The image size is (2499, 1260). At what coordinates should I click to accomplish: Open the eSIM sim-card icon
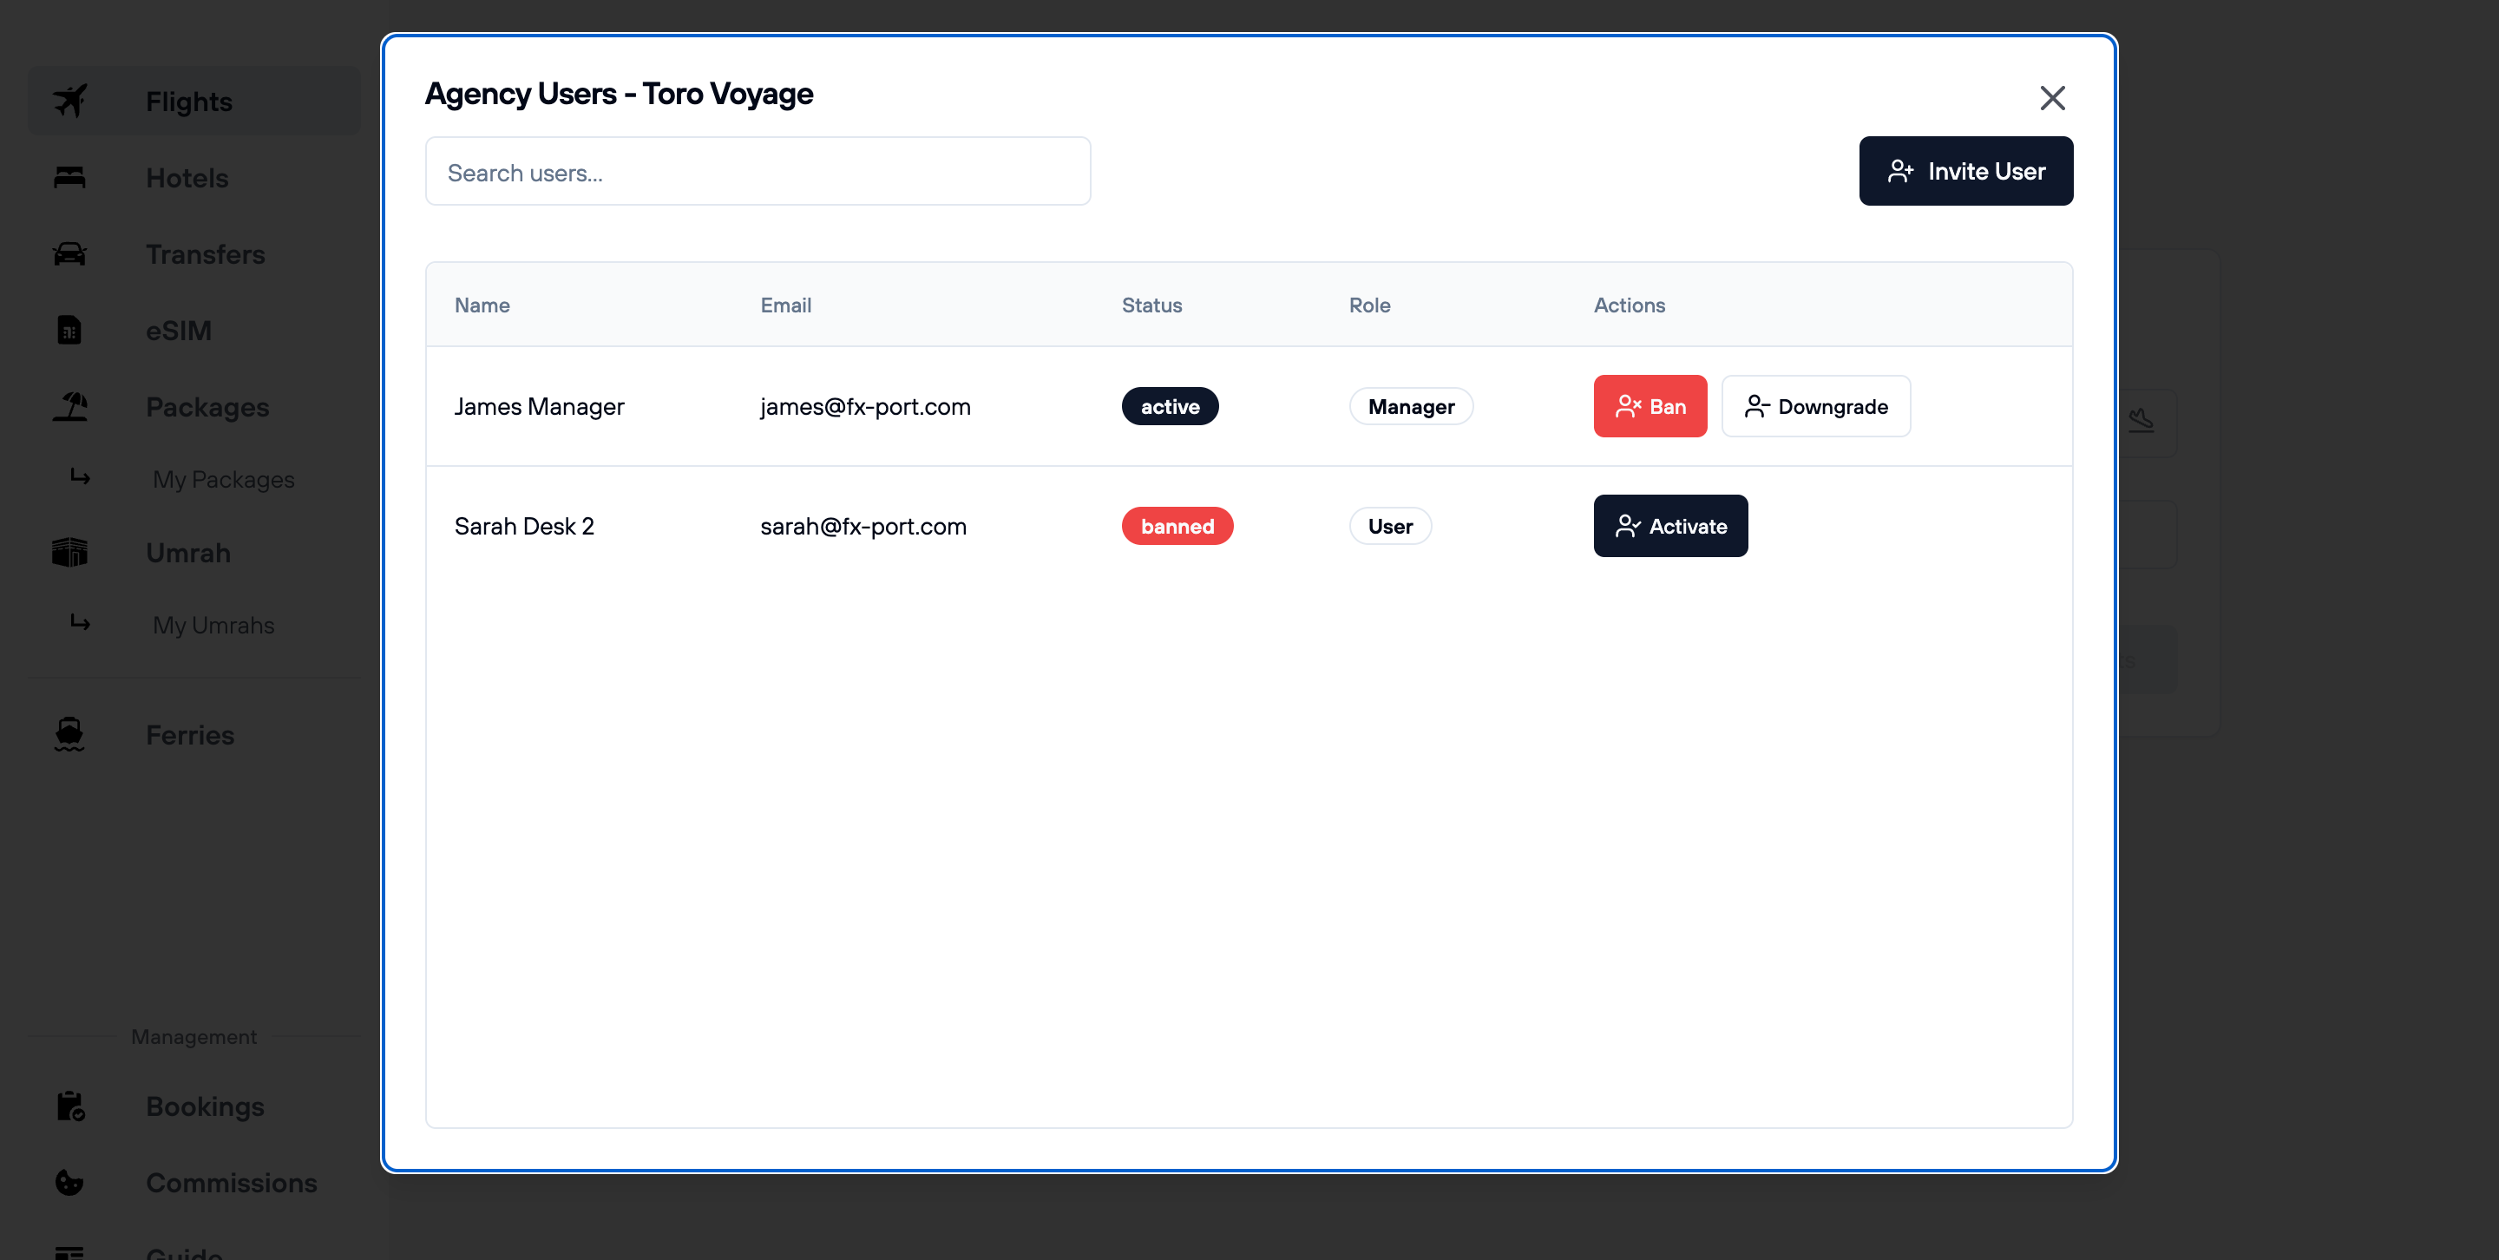point(69,330)
